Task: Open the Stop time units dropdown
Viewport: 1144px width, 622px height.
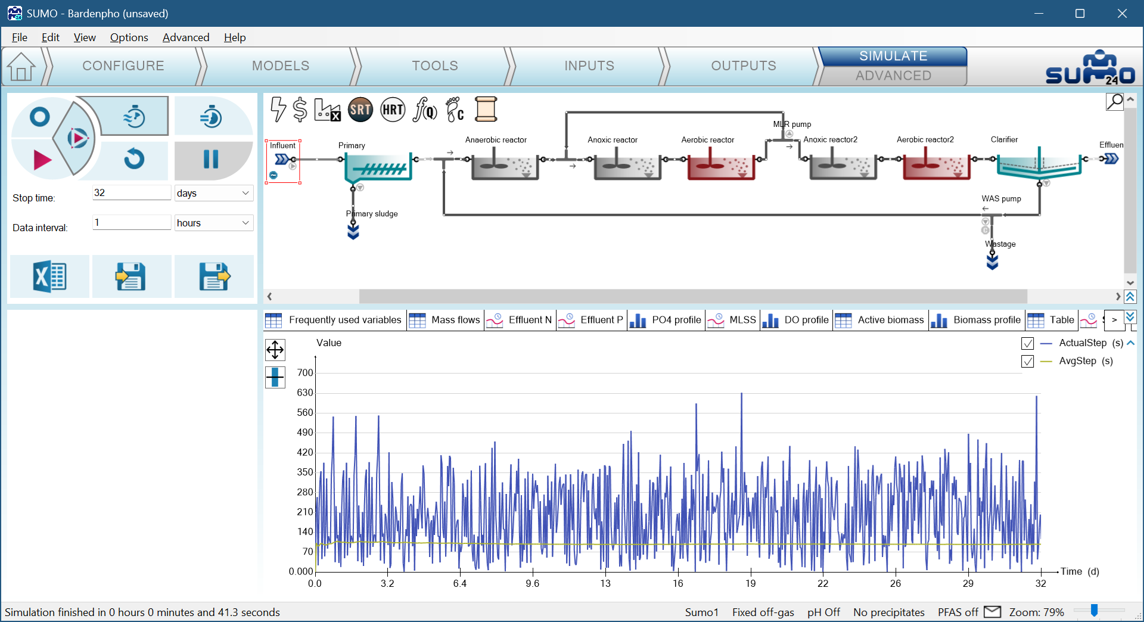Action: (213, 193)
